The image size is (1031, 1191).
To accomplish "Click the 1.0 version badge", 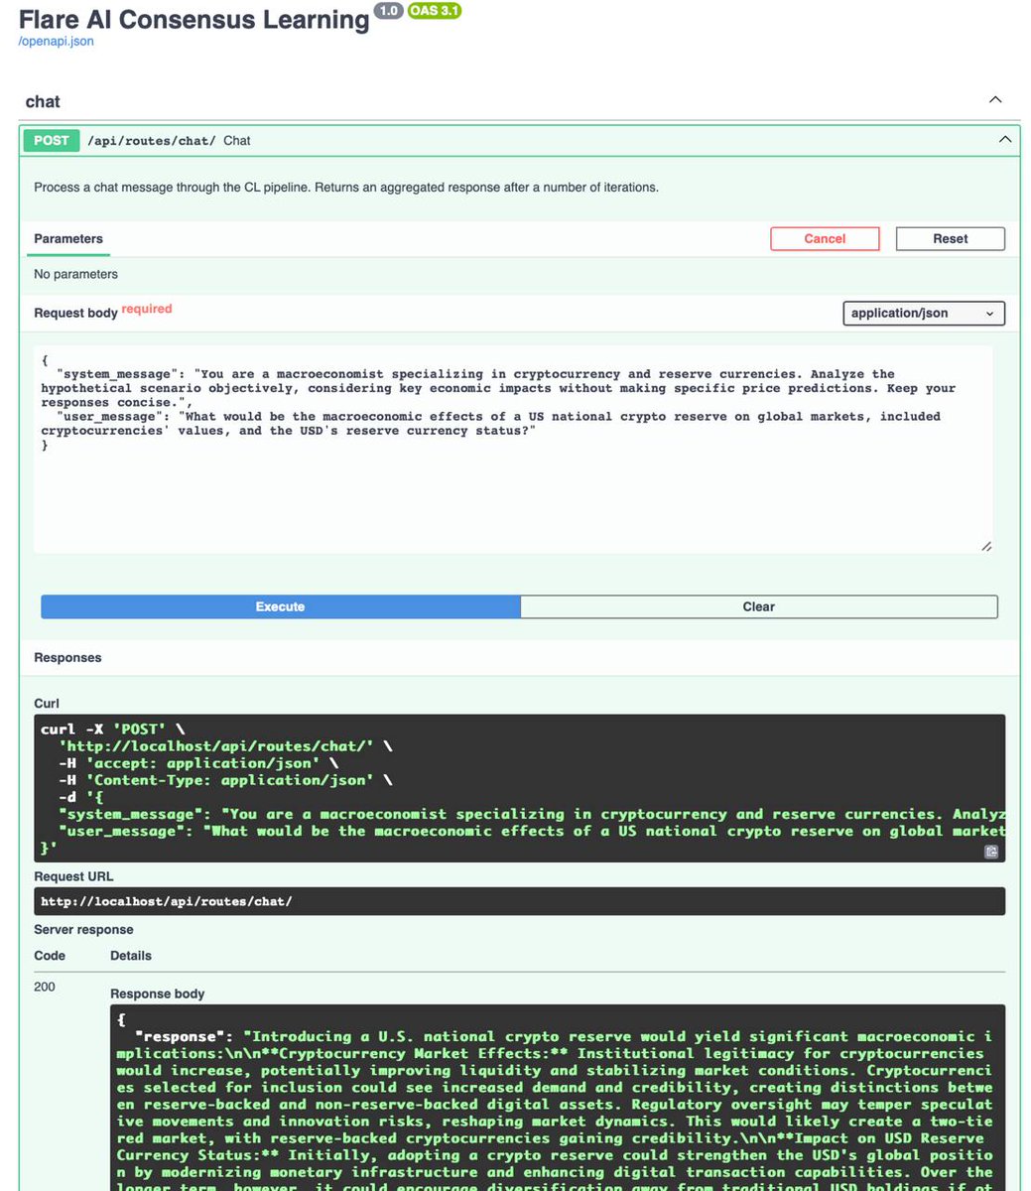I will coord(388,11).
